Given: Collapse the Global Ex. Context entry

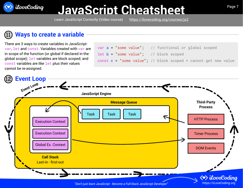Looking at the screenshot, I should [x=50, y=145].
